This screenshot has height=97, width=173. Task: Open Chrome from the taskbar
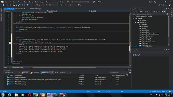point(36,95)
